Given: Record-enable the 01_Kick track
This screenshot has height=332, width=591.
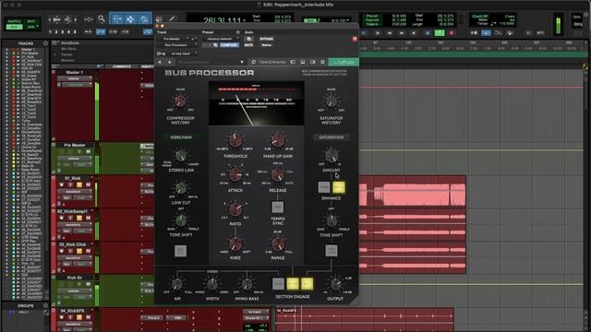Looking at the screenshot, I should pyautogui.click(x=62, y=184).
